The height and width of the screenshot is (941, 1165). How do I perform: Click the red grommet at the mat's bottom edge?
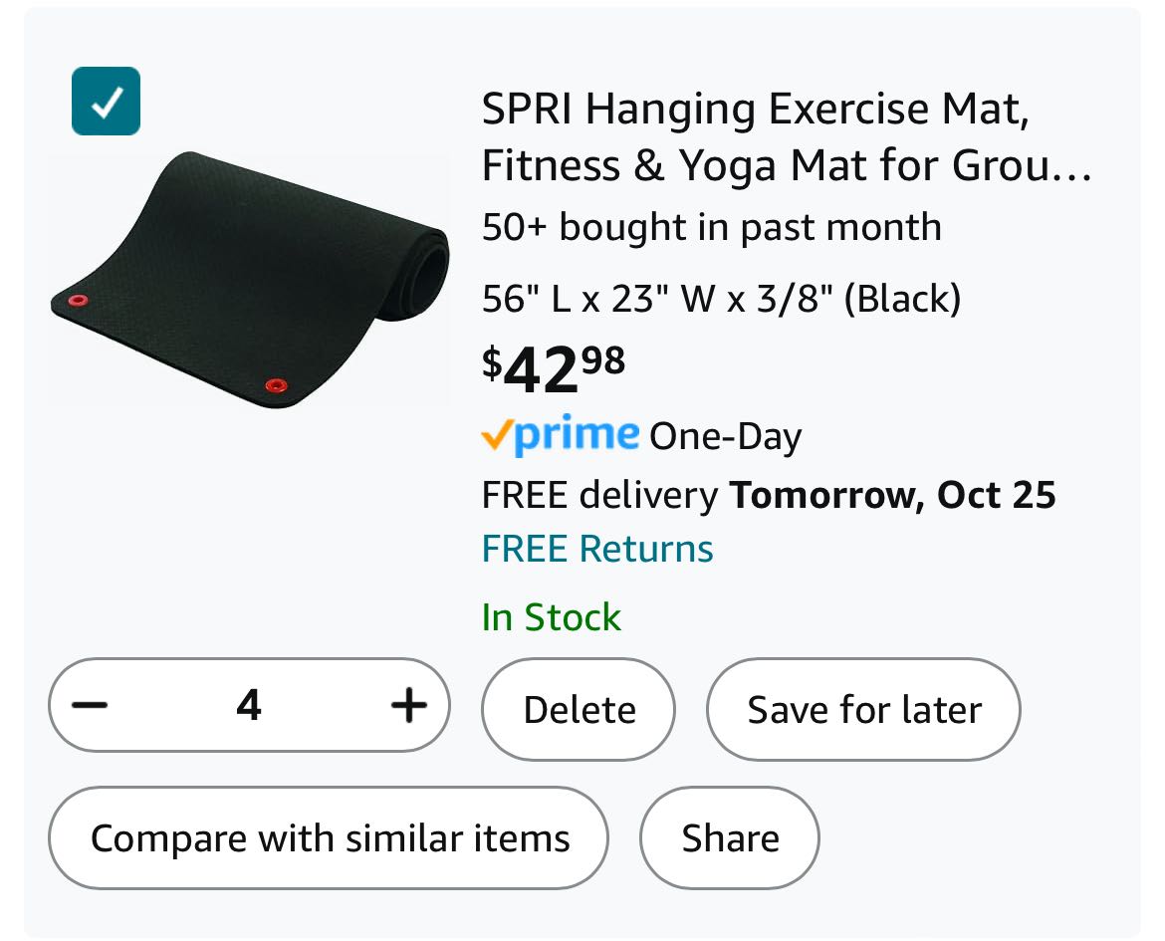[x=275, y=385]
